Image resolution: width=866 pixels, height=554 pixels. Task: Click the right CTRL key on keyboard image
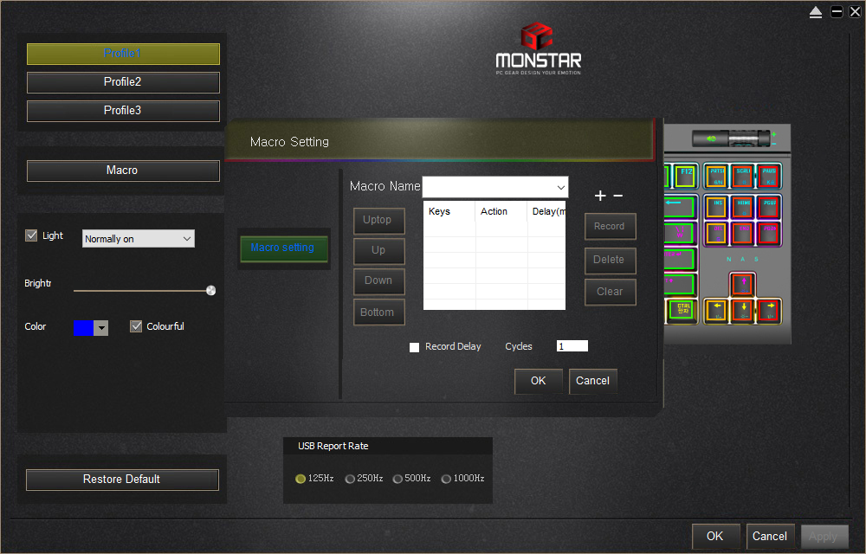682,311
